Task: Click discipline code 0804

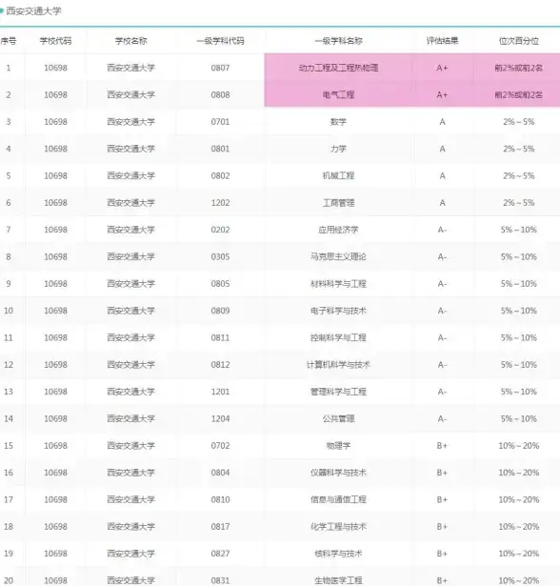Action: [x=220, y=473]
